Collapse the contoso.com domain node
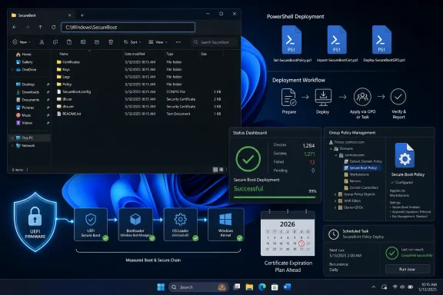 click(x=336, y=155)
